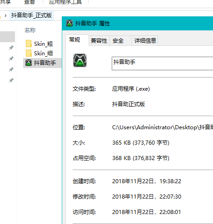Click the 抖音助手 file name in Explorer list

[45, 63]
